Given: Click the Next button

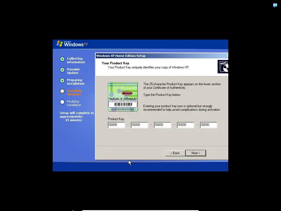Looking at the screenshot, I should [x=195, y=153].
